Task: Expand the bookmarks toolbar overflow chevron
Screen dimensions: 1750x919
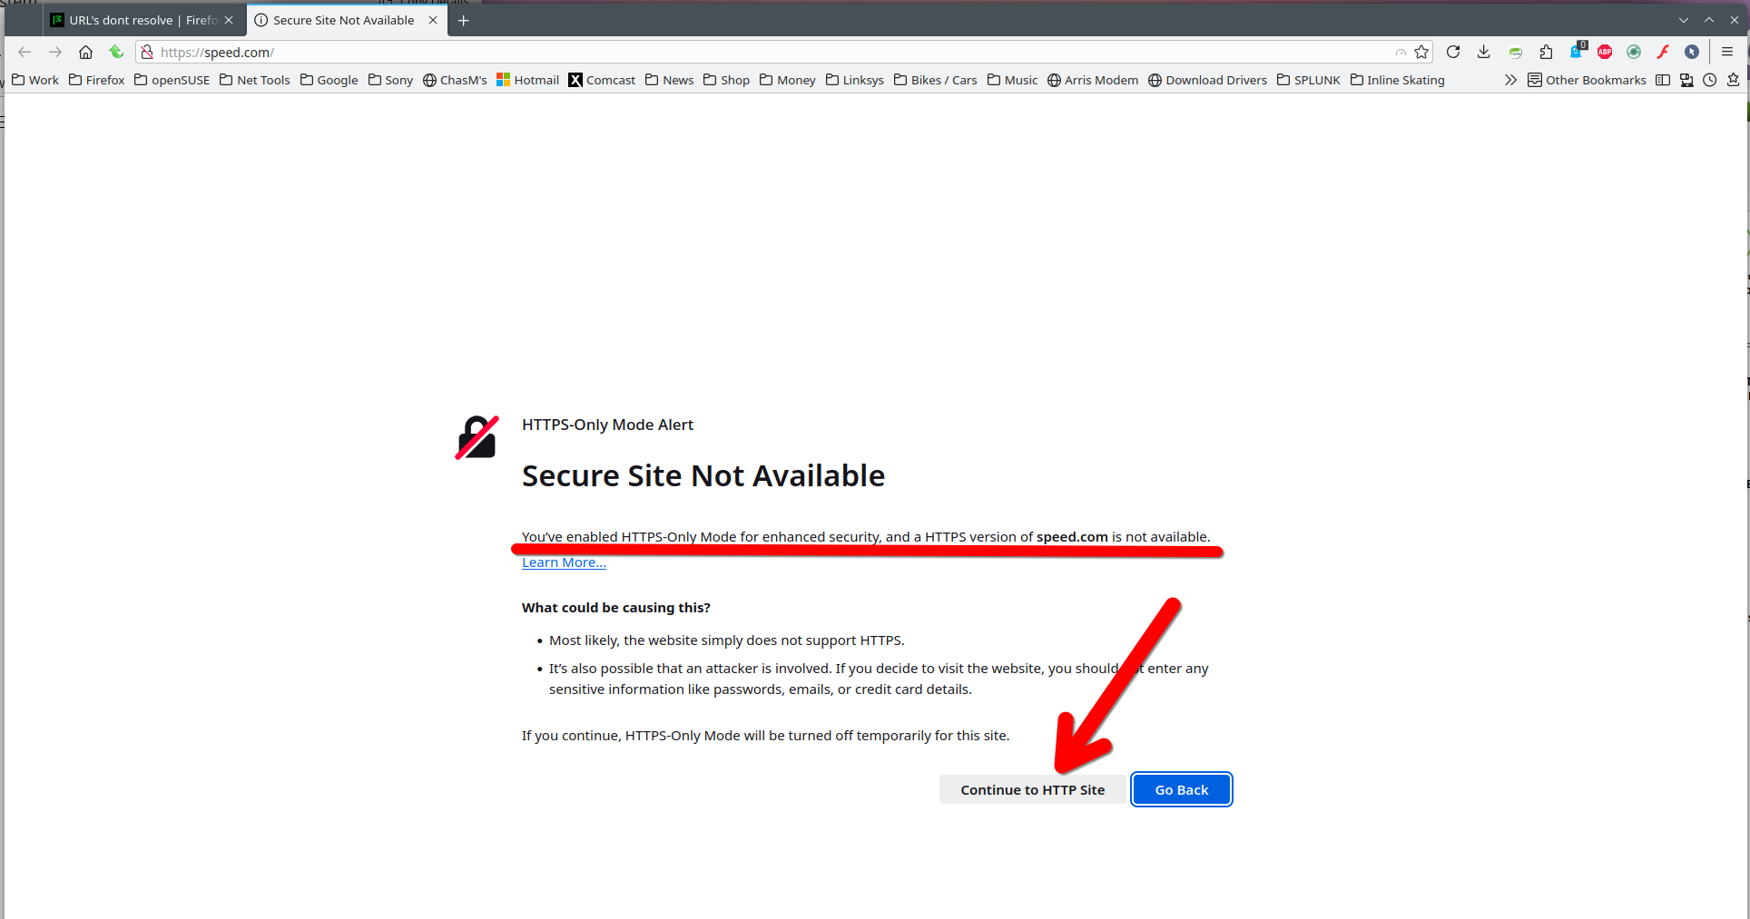Action: pyautogui.click(x=1510, y=80)
